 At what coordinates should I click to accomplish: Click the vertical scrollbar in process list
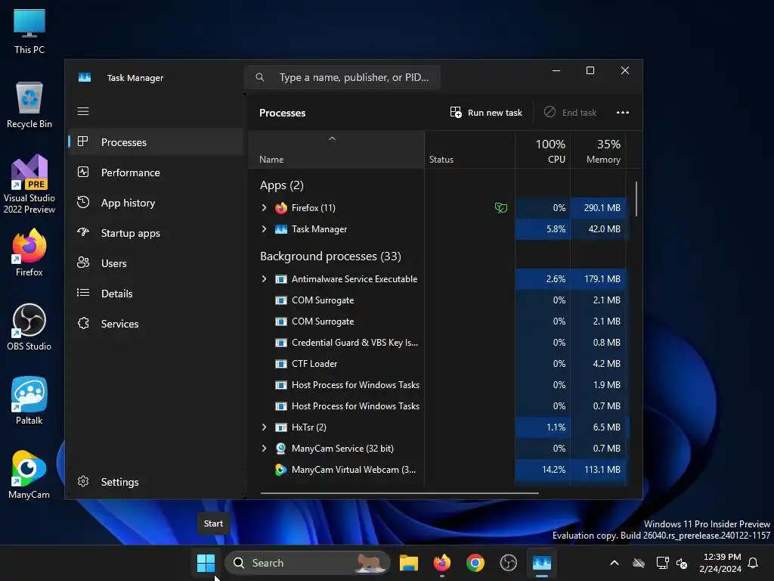[x=636, y=199]
